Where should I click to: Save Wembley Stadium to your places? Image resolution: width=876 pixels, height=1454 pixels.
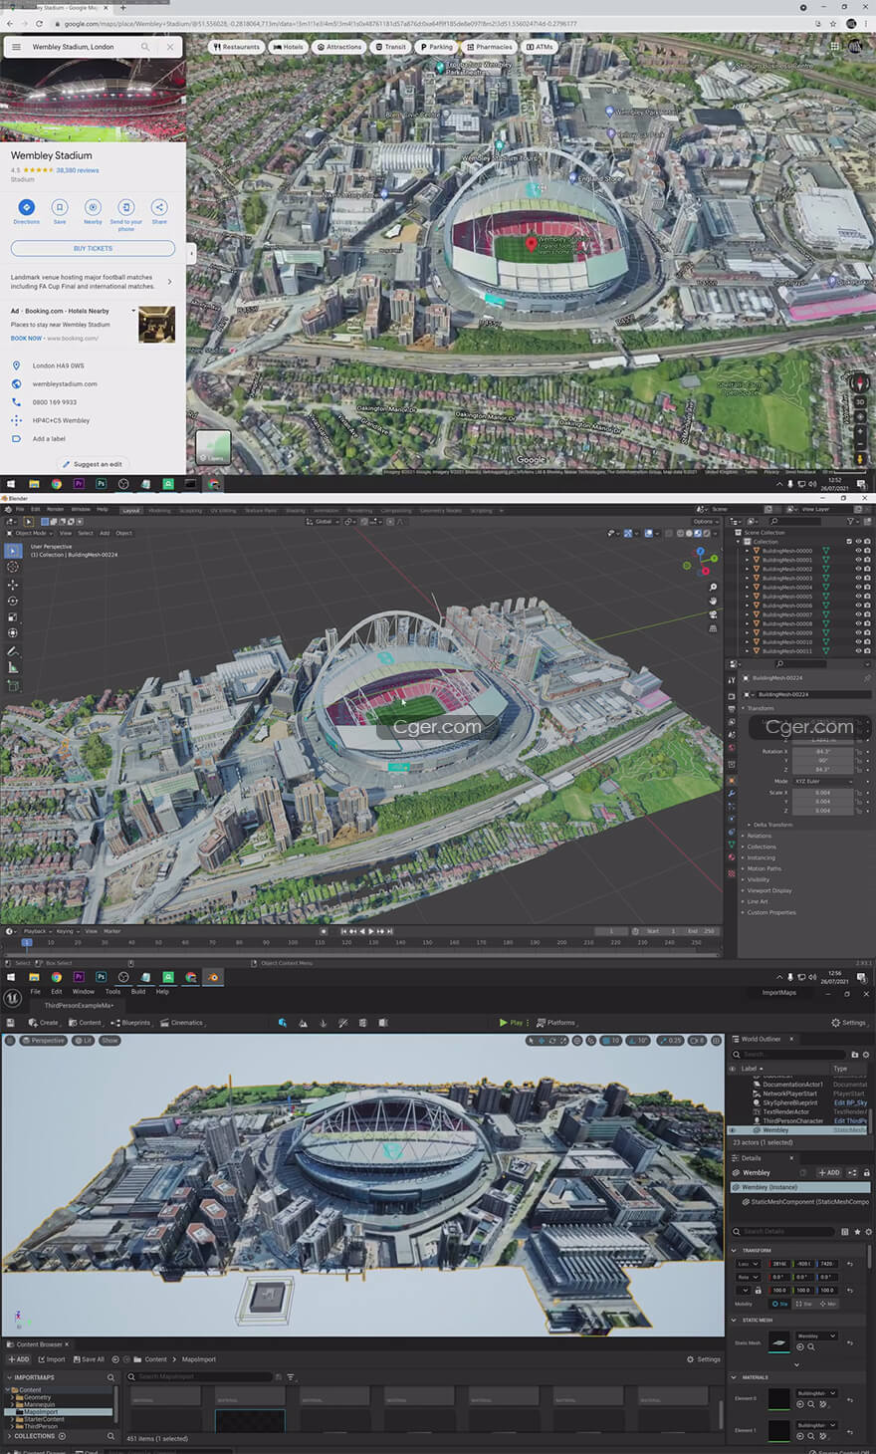[60, 207]
